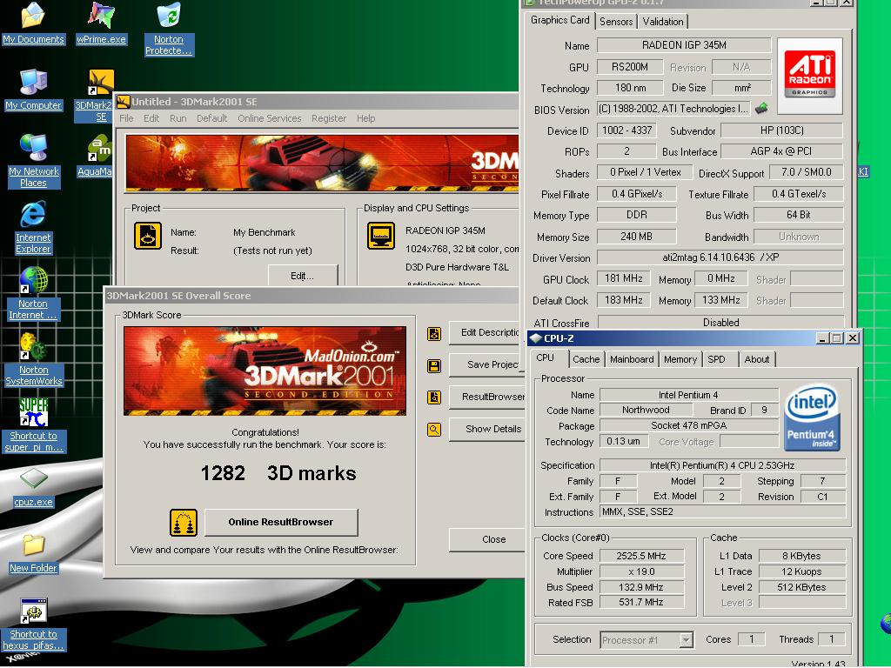This screenshot has width=891, height=668.
Task: Switch to Validation tab in GPU-Z
Action: tap(662, 22)
